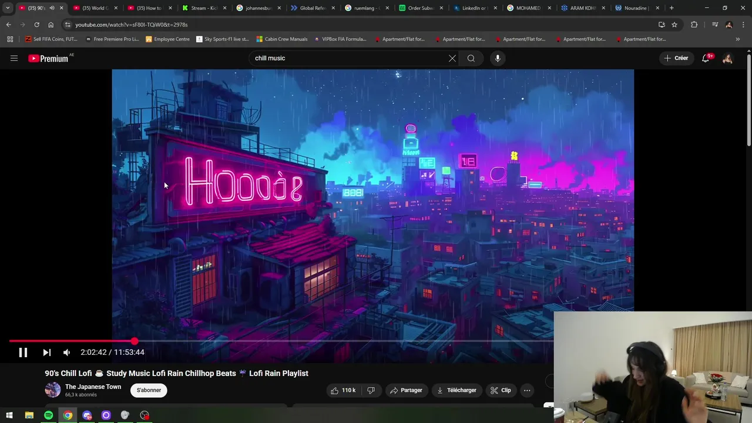Viewport: 752px width, 423px height.
Task: Click the video timestamp 2:02:42 / 11:53:44
Action: [x=112, y=352]
